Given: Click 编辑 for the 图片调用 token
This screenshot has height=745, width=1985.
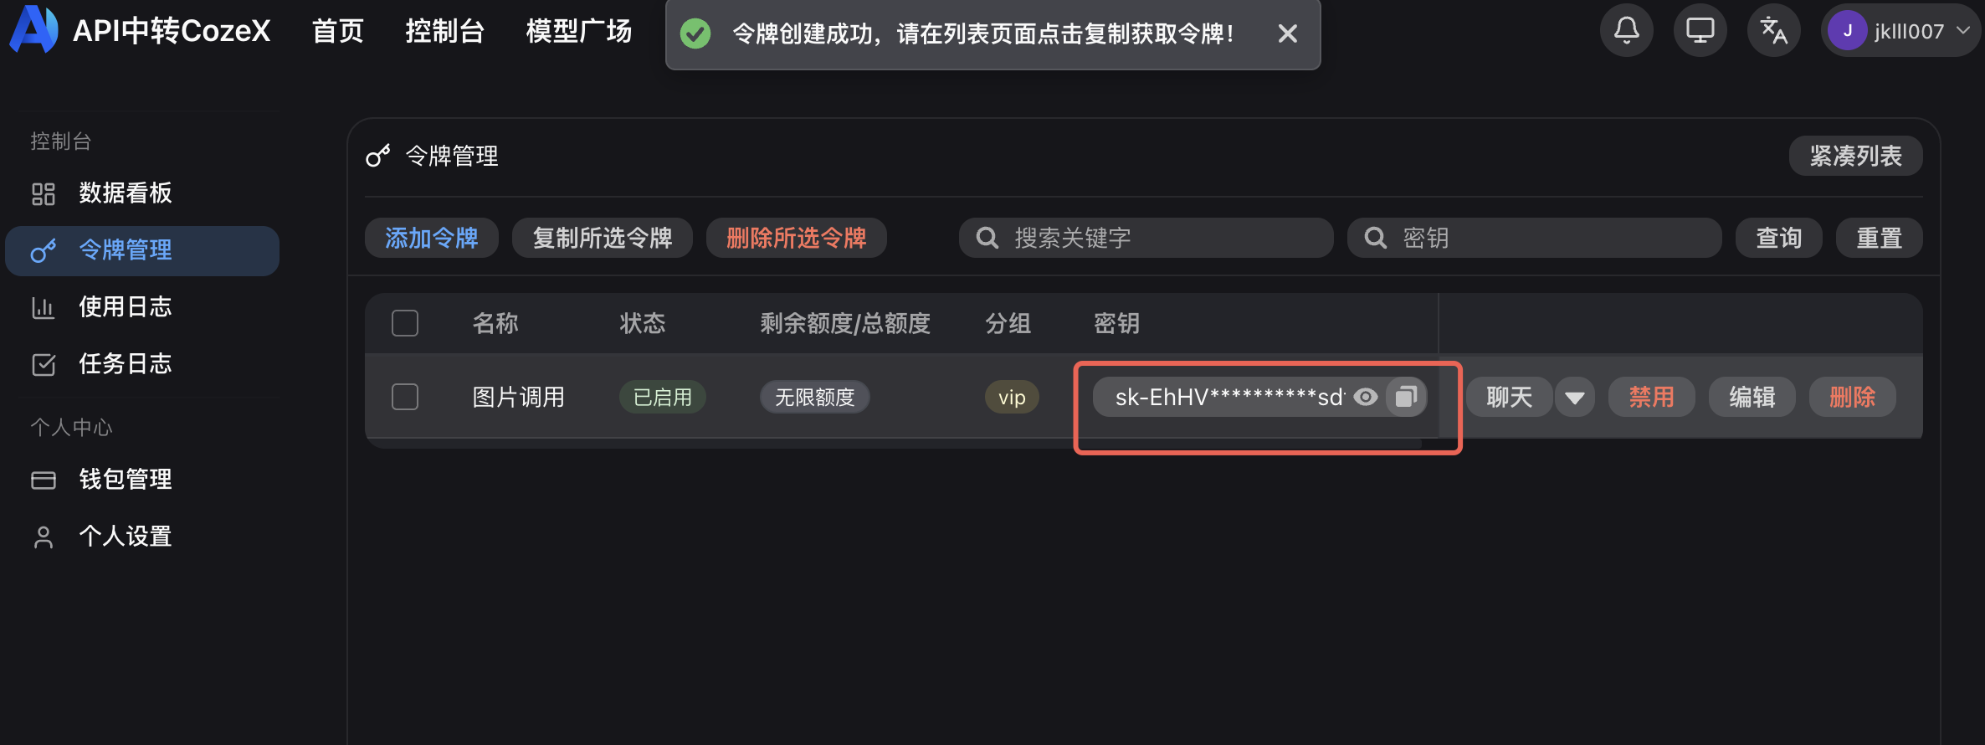Looking at the screenshot, I should 1752,397.
